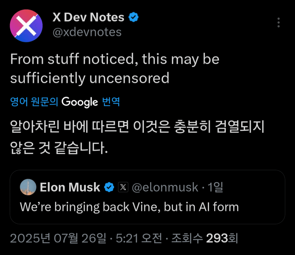295x255 pixels.
Task: Click Elon Musk display name in quote
Action: click(70, 187)
